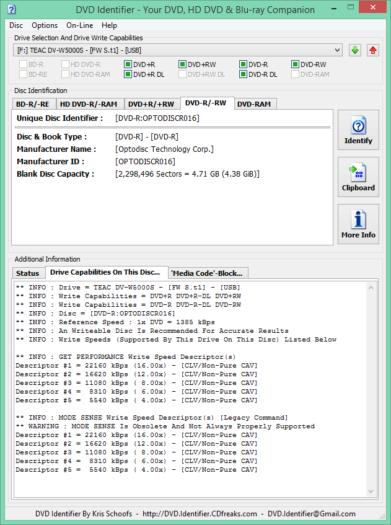Switch to the 'Media Code'-Block tab
This screenshot has width=391, height=525.
(x=207, y=273)
